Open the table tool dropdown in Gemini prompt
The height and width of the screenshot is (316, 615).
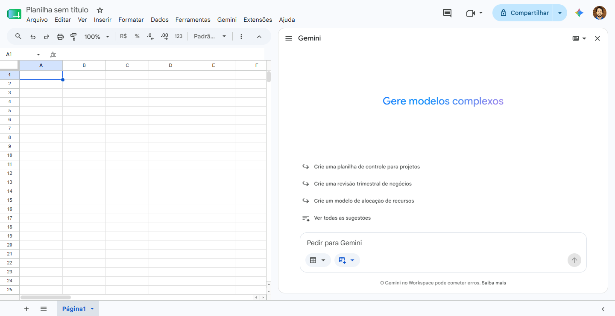[x=318, y=260]
